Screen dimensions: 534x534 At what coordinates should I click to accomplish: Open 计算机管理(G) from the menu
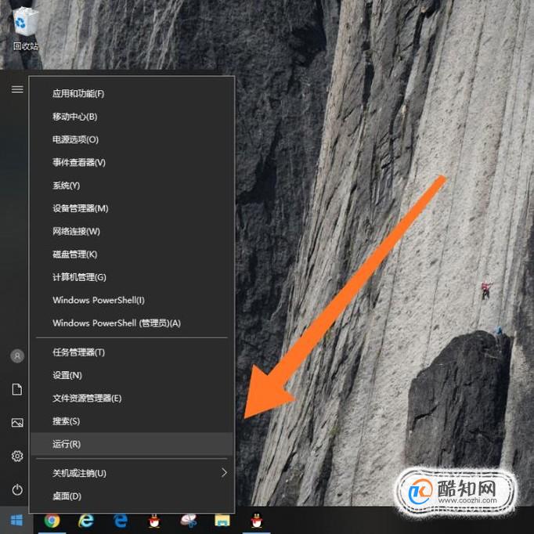(x=132, y=277)
